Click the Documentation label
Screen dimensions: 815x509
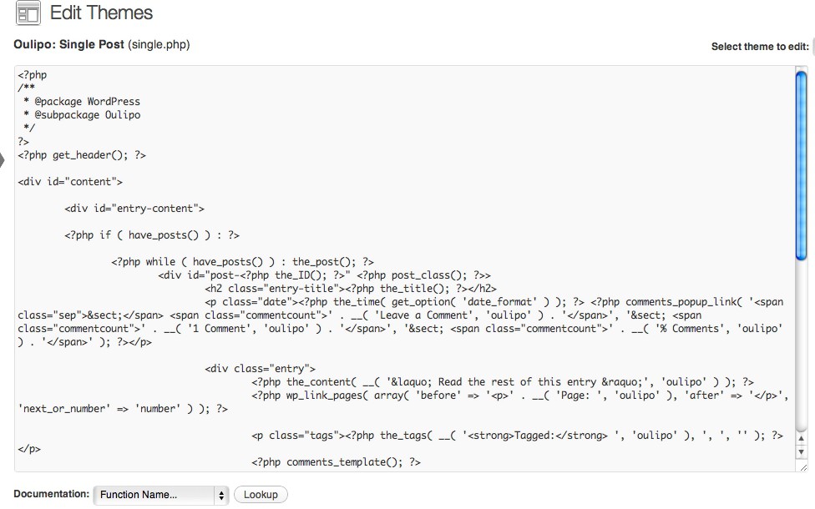tap(51, 494)
